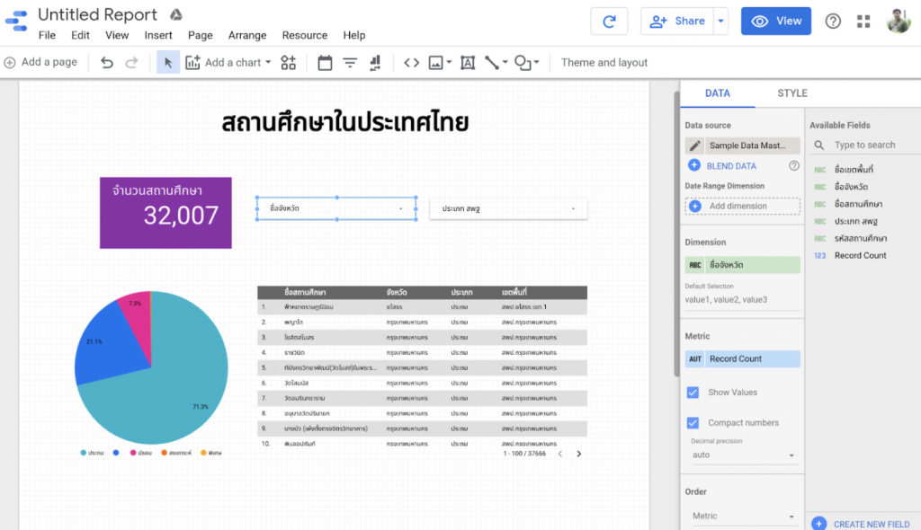Select the ชื่อสถานศึกษา available field

(x=858, y=204)
